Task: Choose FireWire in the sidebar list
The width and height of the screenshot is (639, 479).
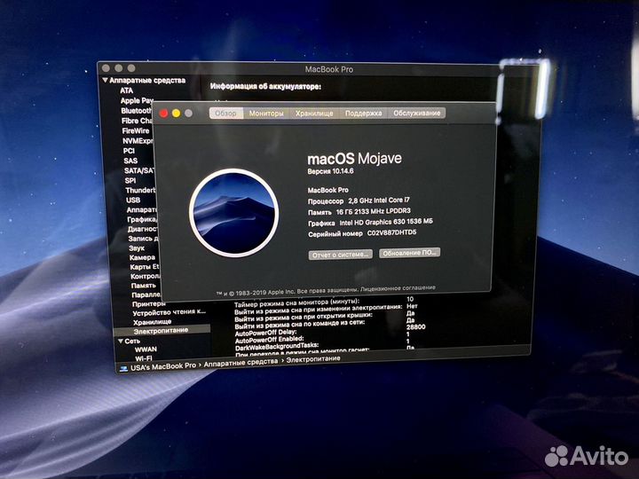Action: point(136,130)
